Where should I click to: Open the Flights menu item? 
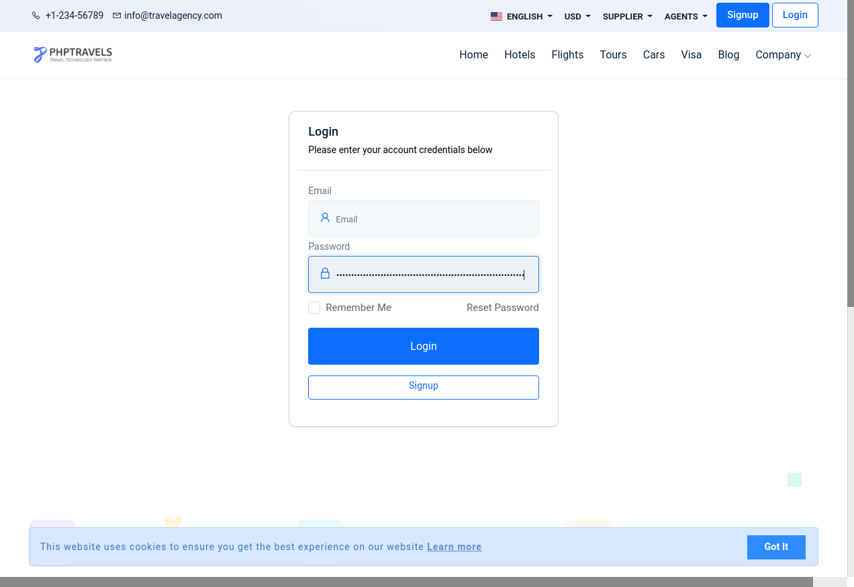567,55
